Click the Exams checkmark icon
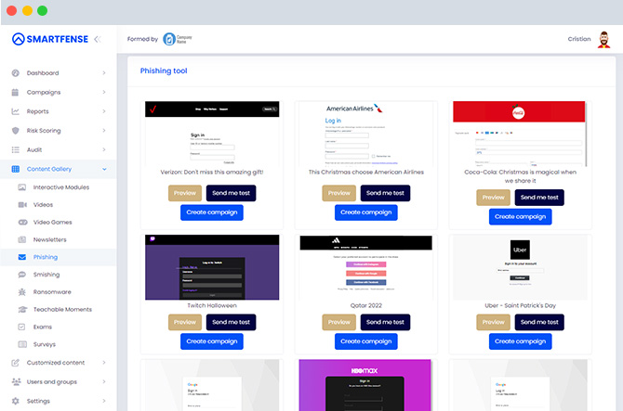Screen dimensions: 623x411 click(x=21, y=327)
